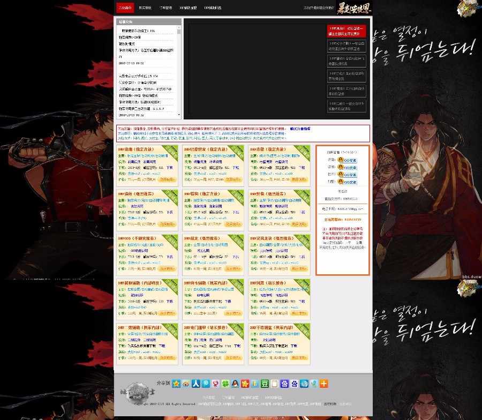Image resolution: width=482 pixels, height=420 pixels.
Task: Share to Sina Weibo icon
Action: click(x=186, y=384)
